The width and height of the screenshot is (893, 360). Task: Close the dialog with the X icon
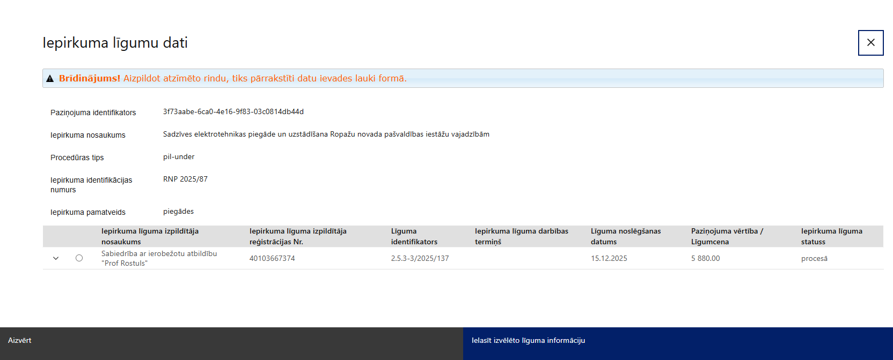pyautogui.click(x=870, y=43)
